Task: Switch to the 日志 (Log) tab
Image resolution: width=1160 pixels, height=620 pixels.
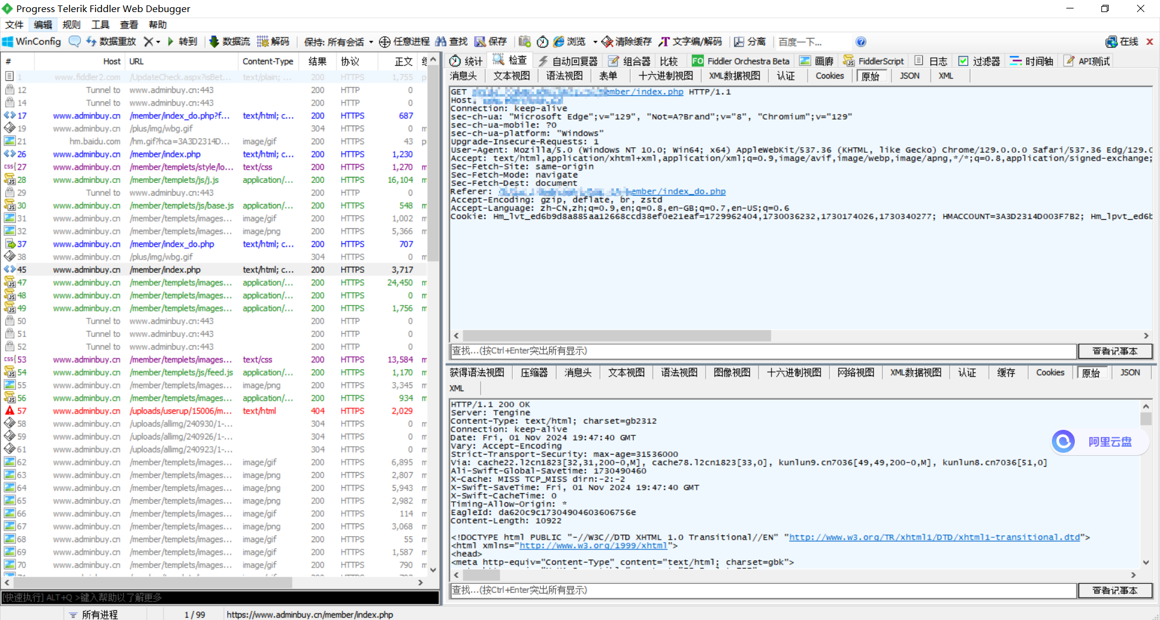Action: pos(931,61)
